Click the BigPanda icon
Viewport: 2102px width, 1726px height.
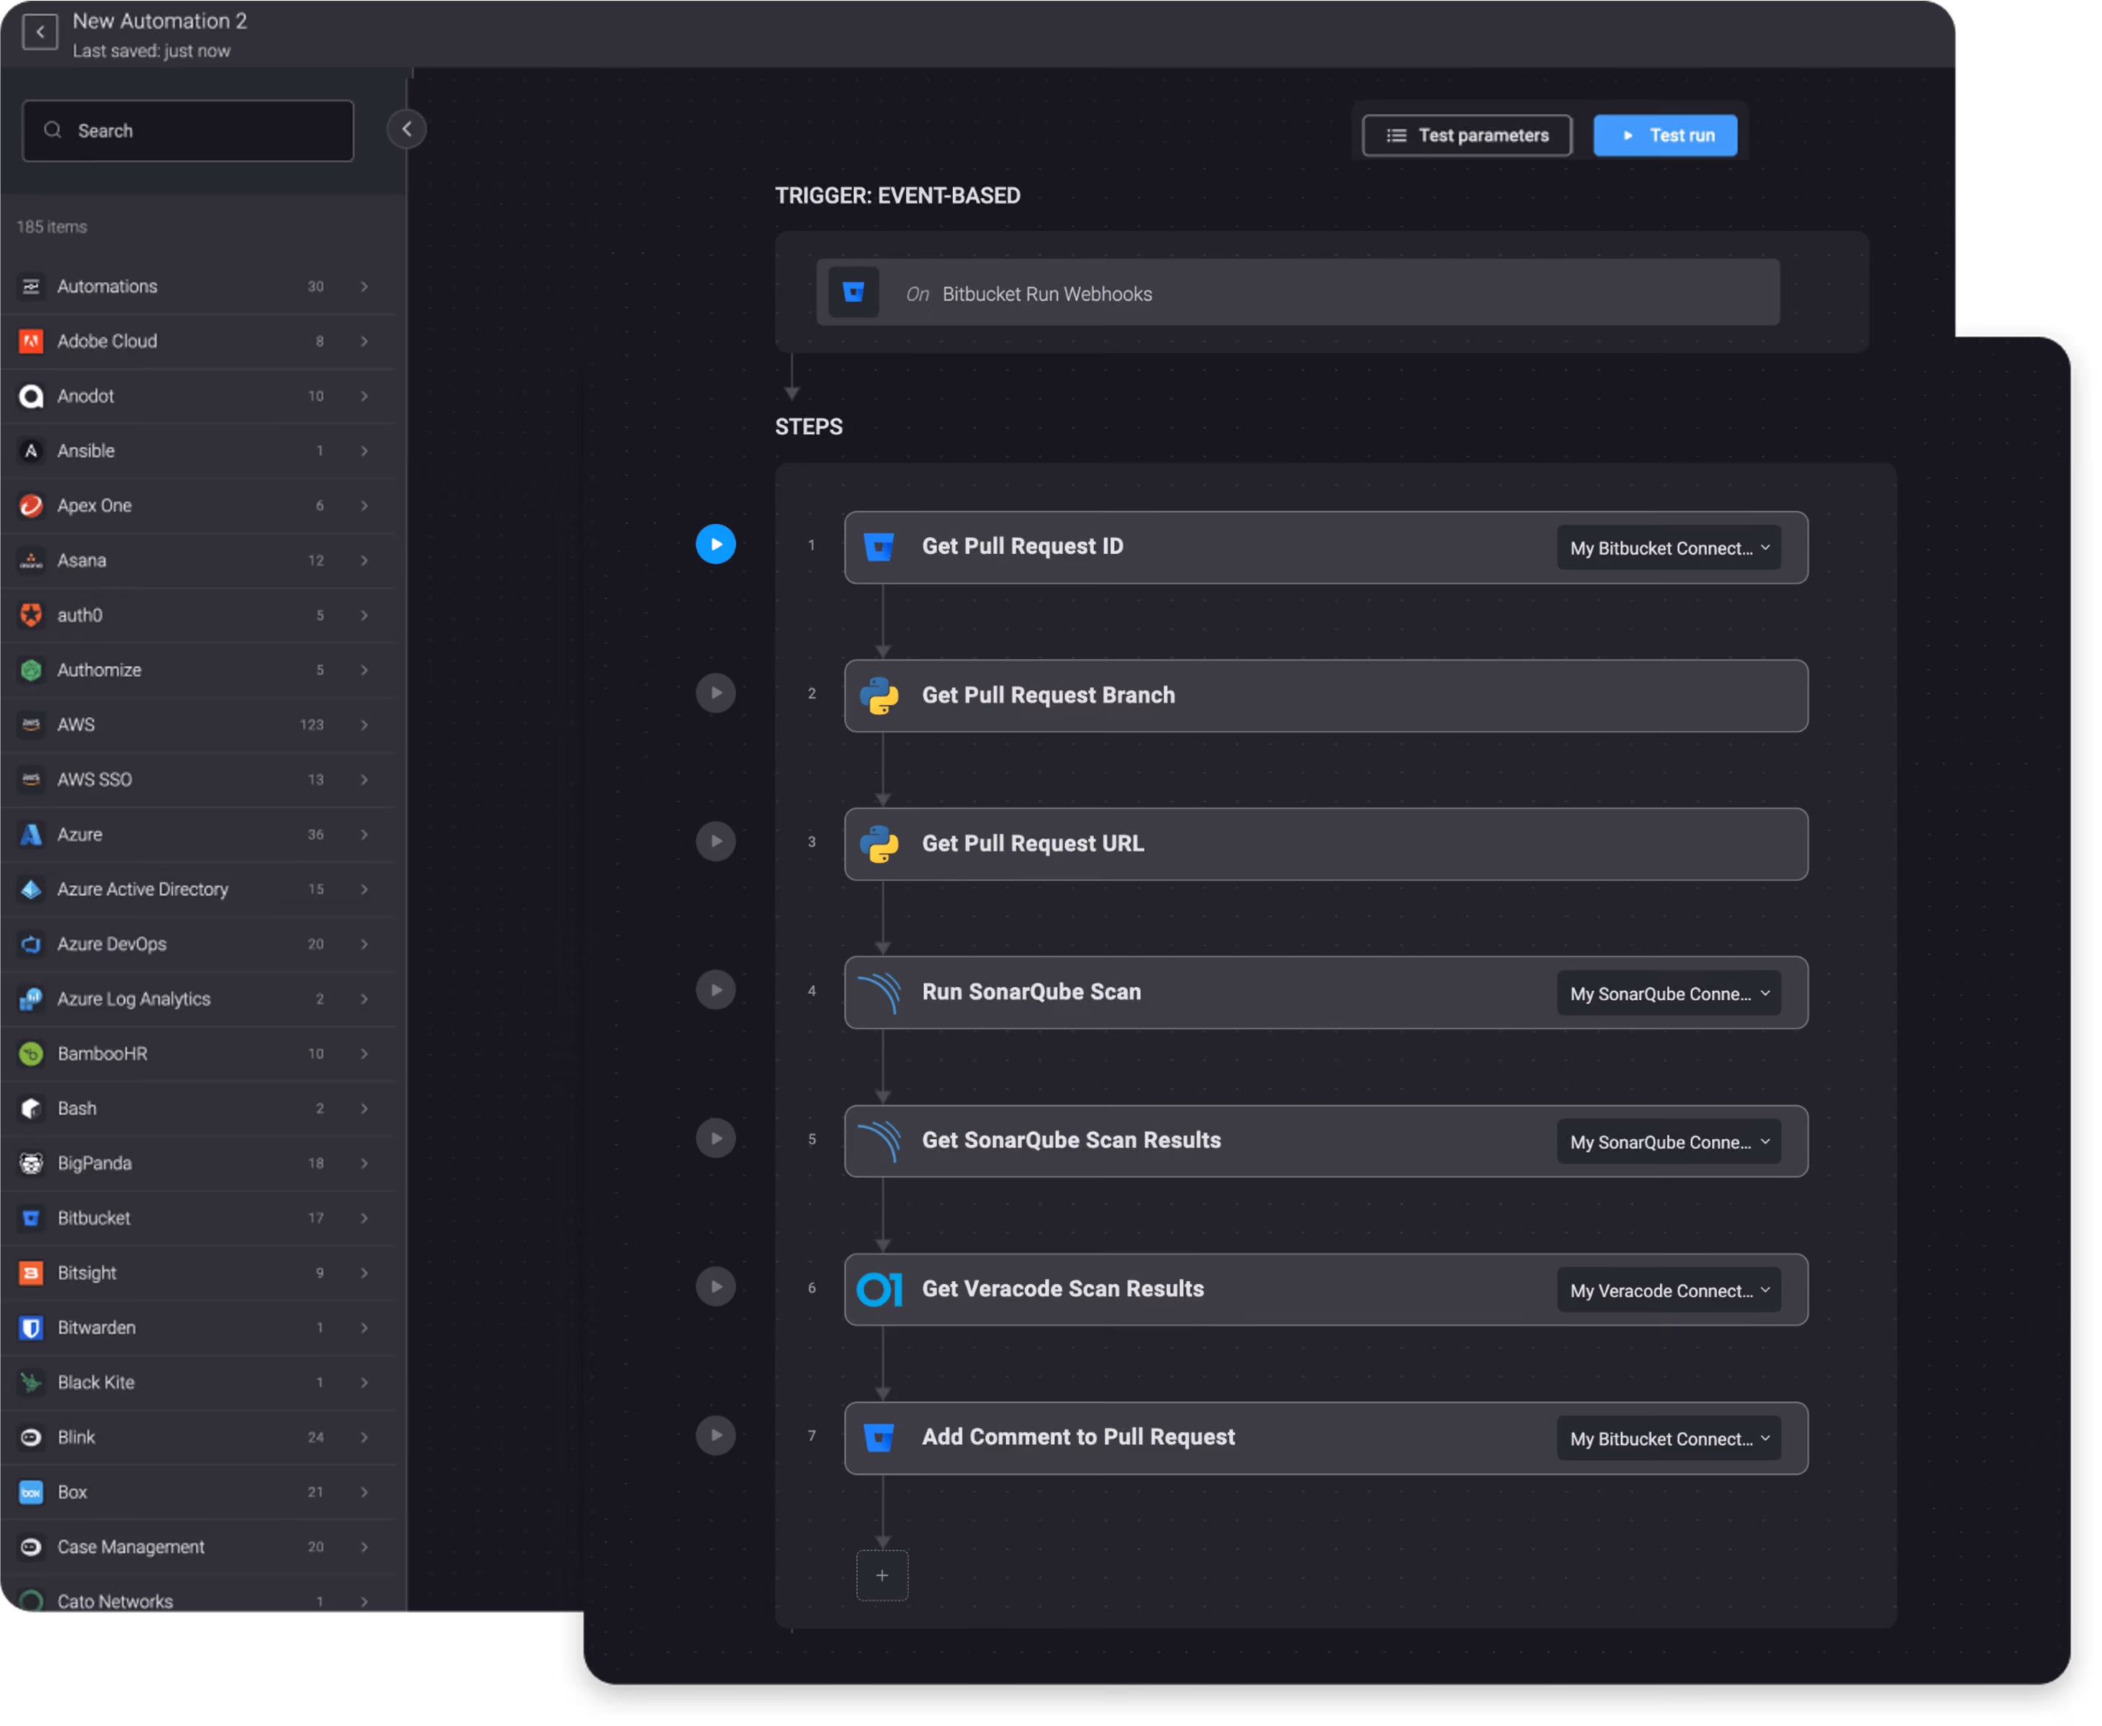[31, 1163]
